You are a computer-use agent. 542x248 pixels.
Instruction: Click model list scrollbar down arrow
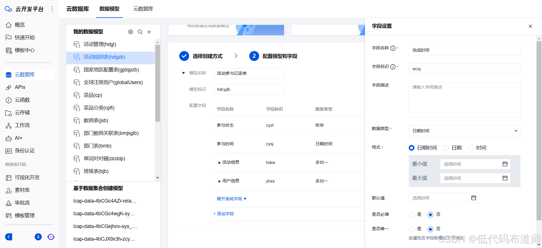[x=158, y=178]
